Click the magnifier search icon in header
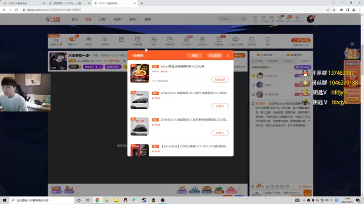Screen dimensions: 364x204 point(243,19)
